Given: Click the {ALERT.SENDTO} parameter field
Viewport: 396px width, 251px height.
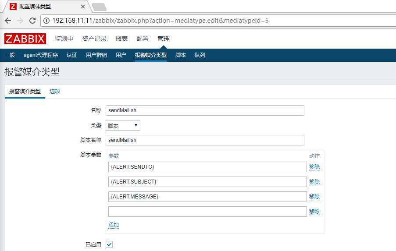Looking at the screenshot, I should 207,167.
